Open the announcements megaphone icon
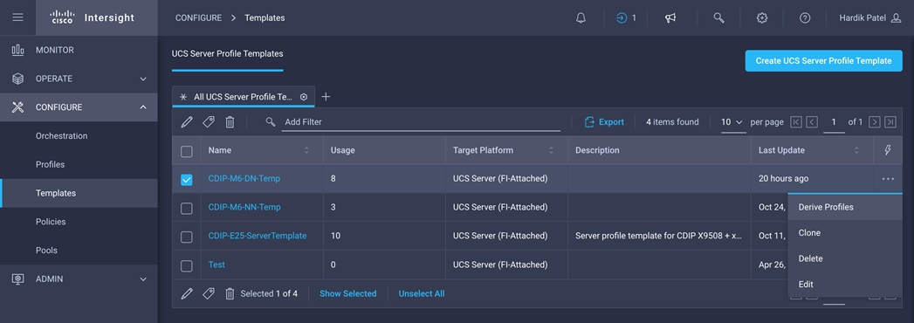 pos(670,18)
